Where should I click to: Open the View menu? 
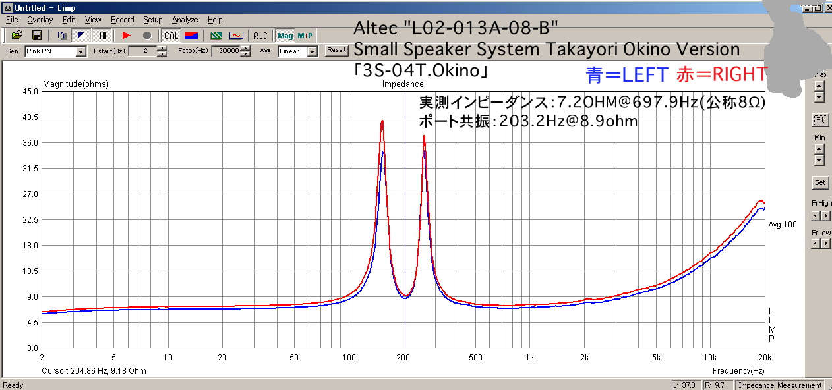pos(94,20)
